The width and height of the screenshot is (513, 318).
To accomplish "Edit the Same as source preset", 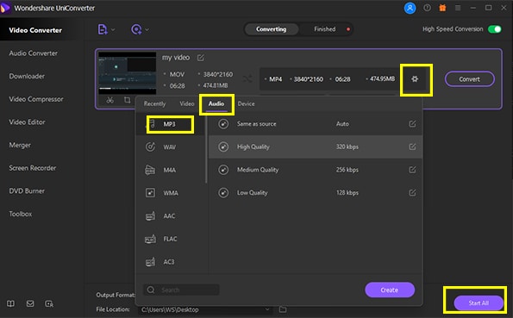I will [412, 124].
